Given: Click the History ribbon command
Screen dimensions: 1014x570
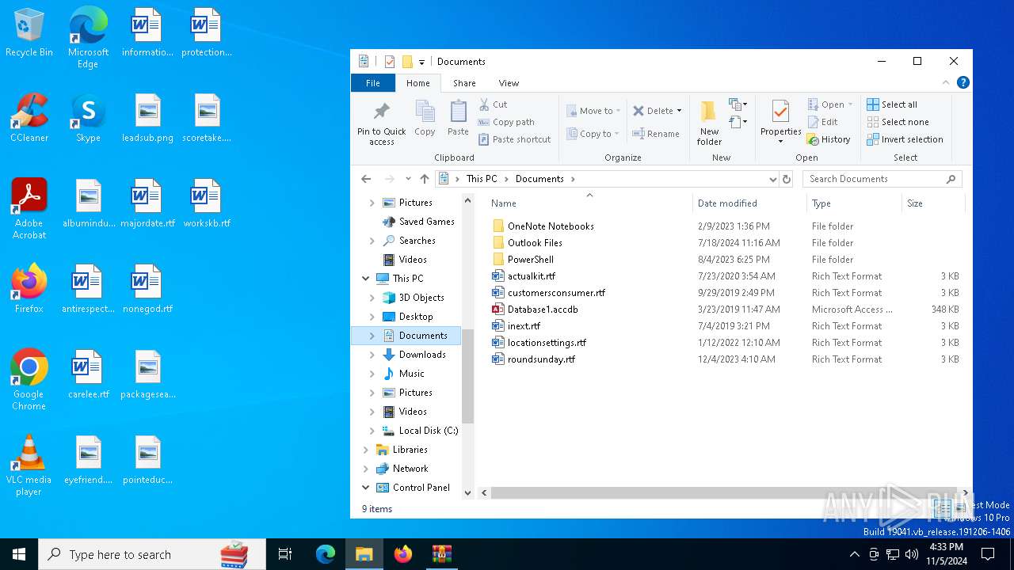Looking at the screenshot, I should click(829, 139).
